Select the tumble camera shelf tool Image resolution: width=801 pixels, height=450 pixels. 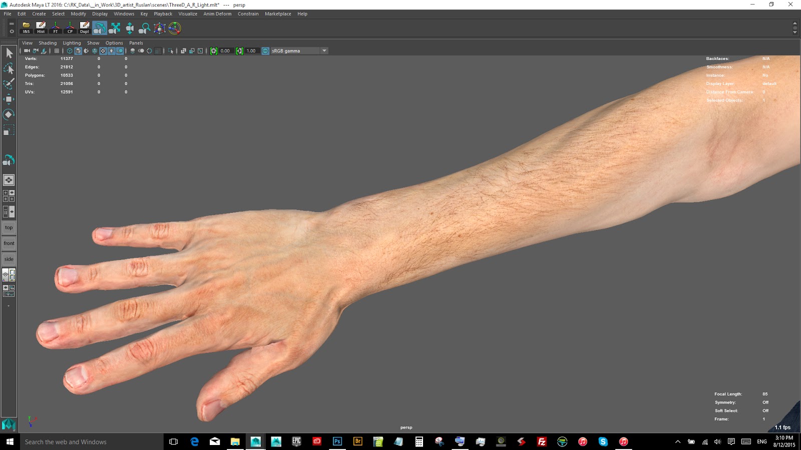click(100, 28)
